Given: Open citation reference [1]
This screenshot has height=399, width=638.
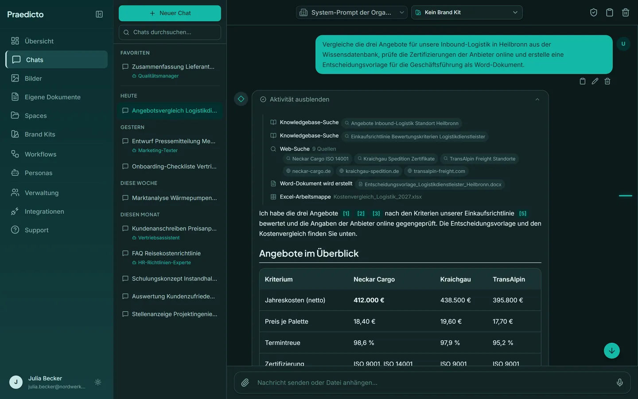Looking at the screenshot, I should (346, 214).
